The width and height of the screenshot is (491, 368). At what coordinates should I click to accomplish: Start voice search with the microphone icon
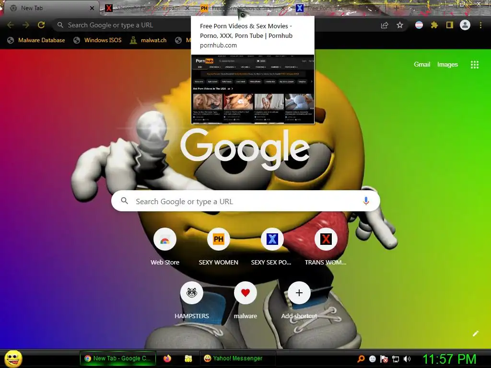[x=366, y=201]
